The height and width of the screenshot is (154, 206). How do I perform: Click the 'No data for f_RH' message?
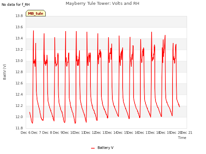[16, 4]
